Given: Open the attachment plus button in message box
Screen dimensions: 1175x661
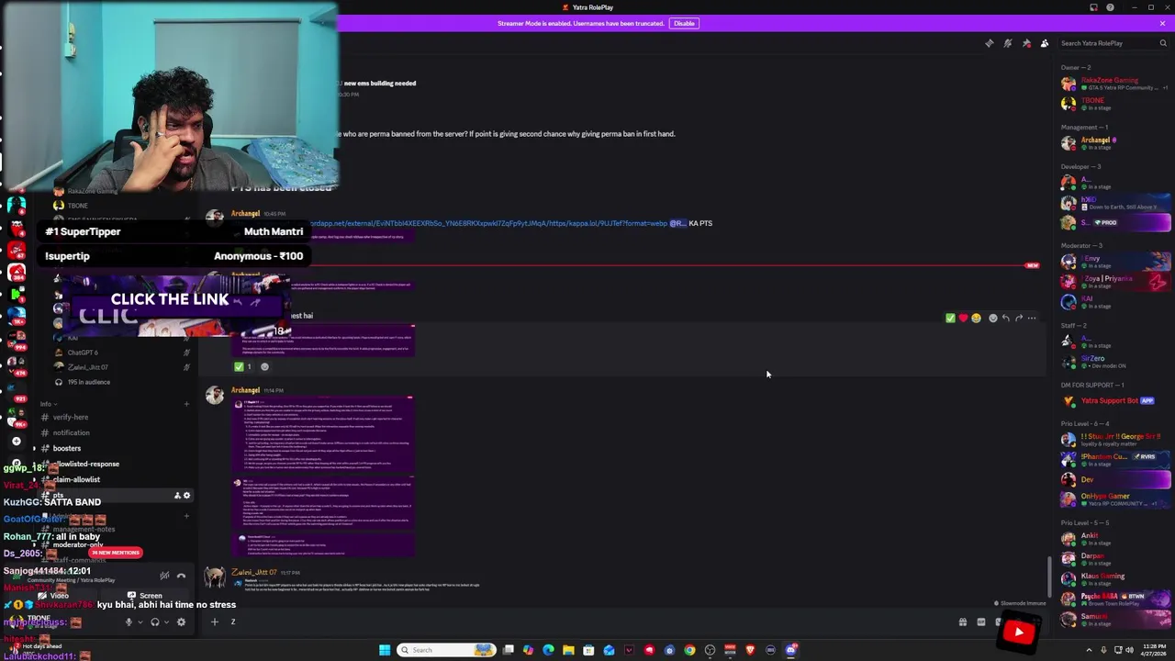Looking at the screenshot, I should coord(214,622).
